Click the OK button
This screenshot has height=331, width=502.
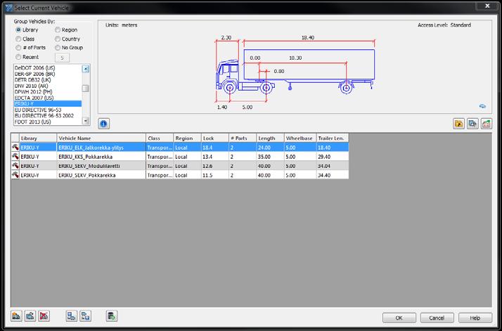399,318
